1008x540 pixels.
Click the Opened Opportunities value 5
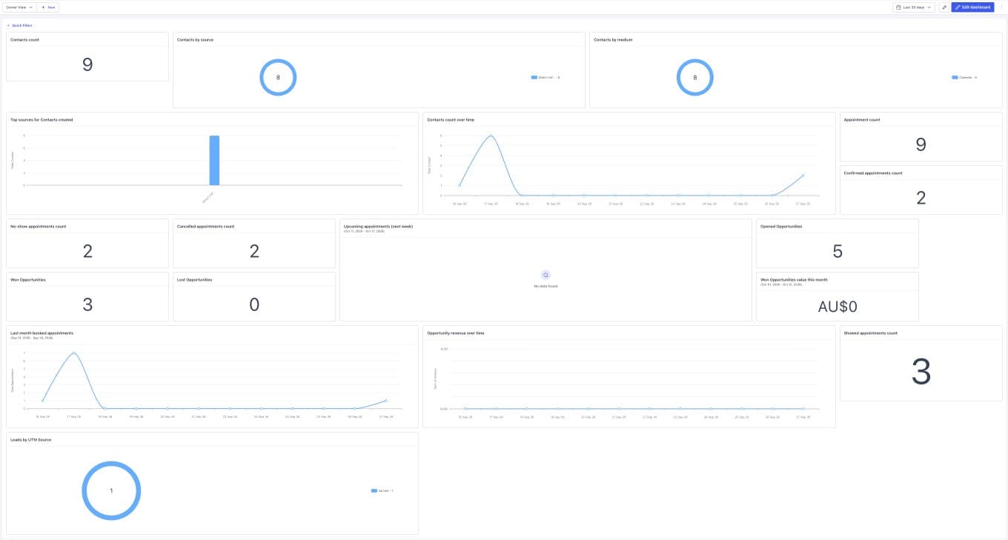tap(838, 251)
